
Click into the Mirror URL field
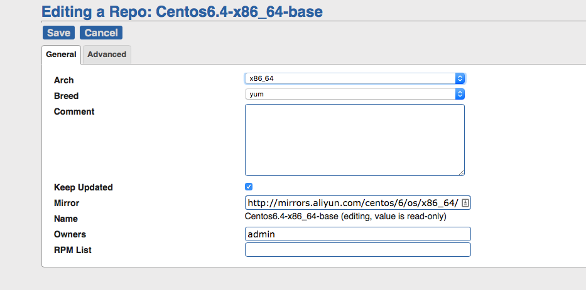[x=352, y=203]
